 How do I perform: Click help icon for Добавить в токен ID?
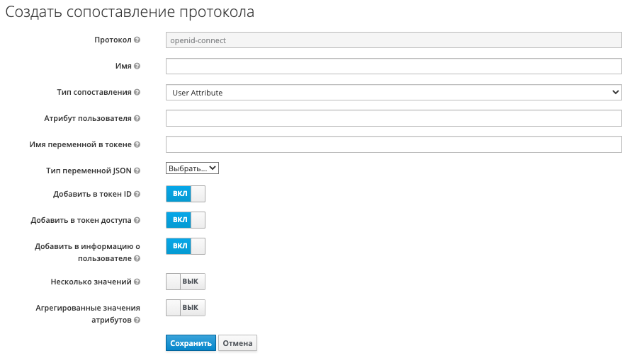(137, 194)
